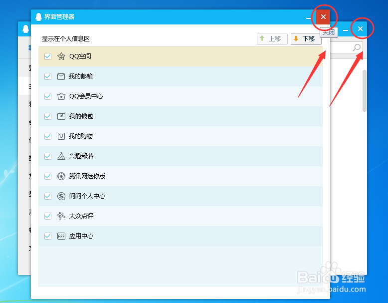Click the QQ penguin logo in 界面管理器 title bar

coord(38,17)
